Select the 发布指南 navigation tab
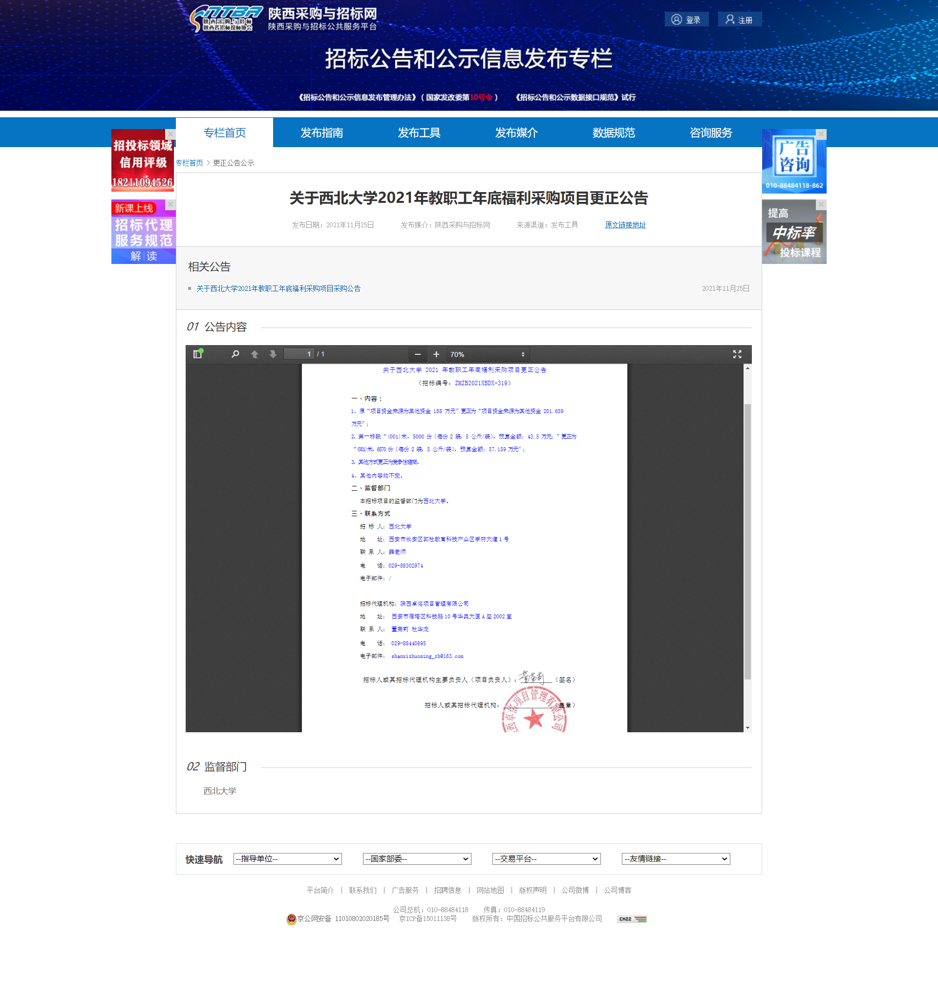This screenshot has height=984, width=938. coord(321,132)
